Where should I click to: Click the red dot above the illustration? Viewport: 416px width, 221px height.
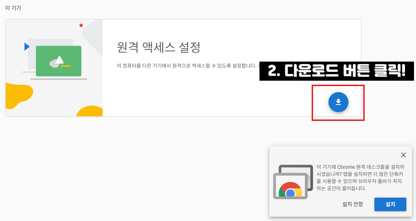click(81, 25)
